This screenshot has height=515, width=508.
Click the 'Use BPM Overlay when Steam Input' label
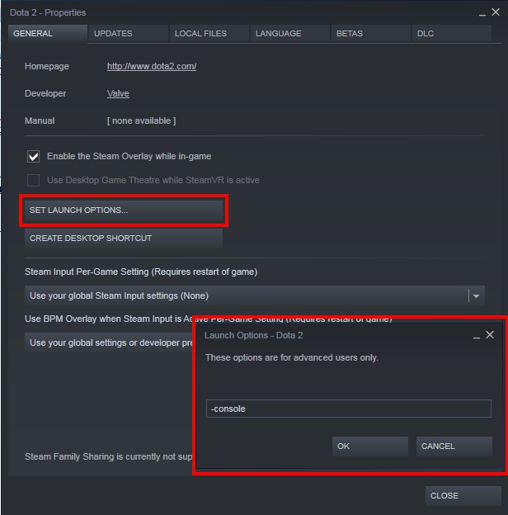(x=109, y=319)
